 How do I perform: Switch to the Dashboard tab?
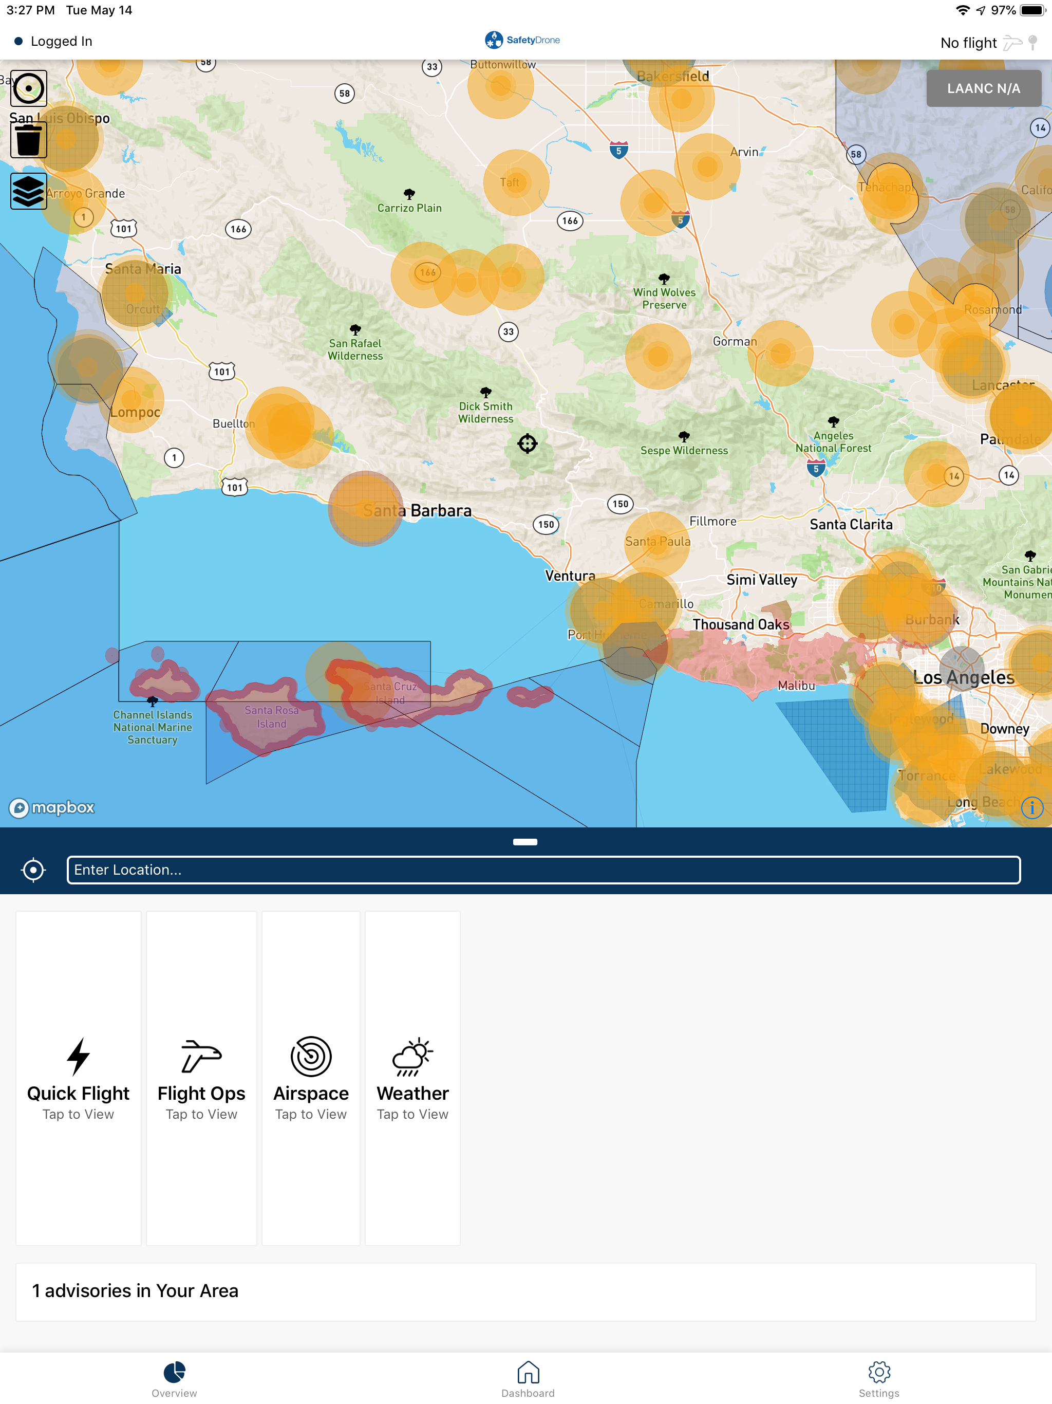coord(528,1379)
